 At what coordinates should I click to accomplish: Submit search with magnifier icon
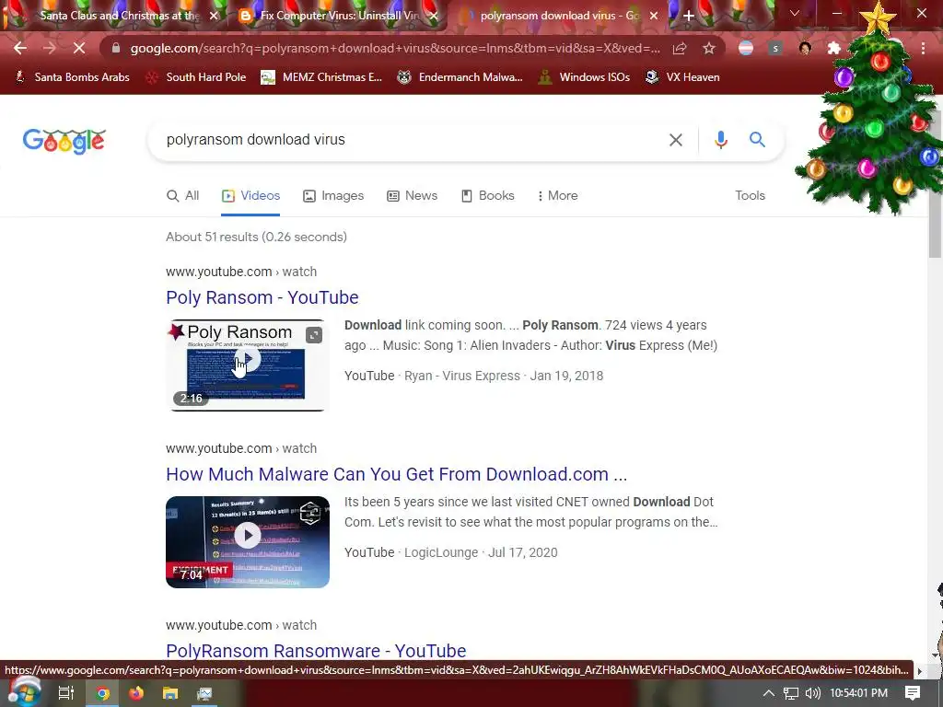click(757, 140)
